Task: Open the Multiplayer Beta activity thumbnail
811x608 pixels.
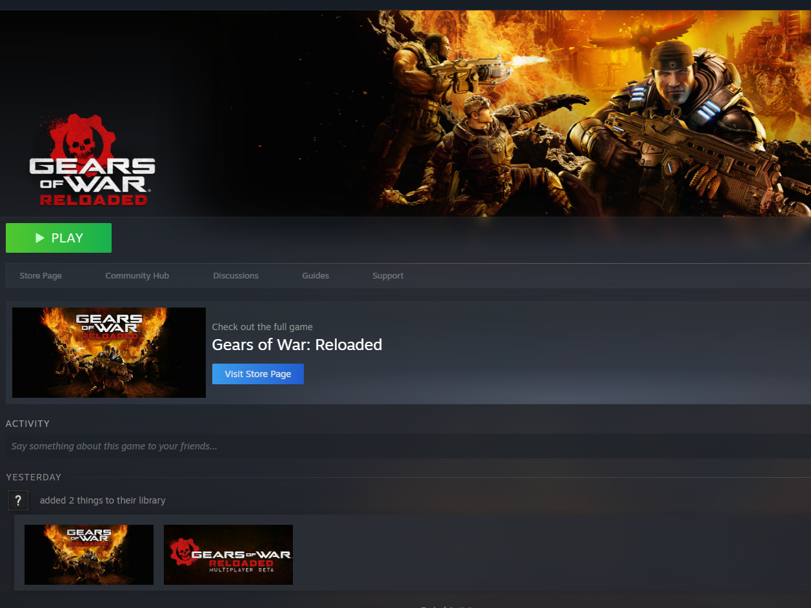Action: pyautogui.click(x=228, y=554)
